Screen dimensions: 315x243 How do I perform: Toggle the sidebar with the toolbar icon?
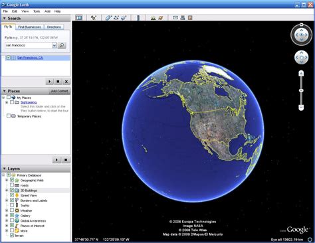pos(79,18)
